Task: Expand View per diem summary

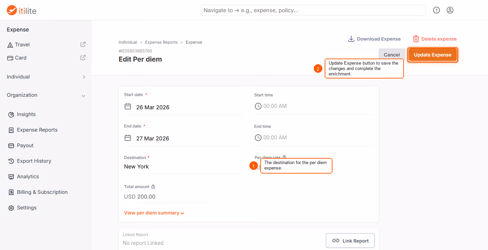Action: pos(154,213)
